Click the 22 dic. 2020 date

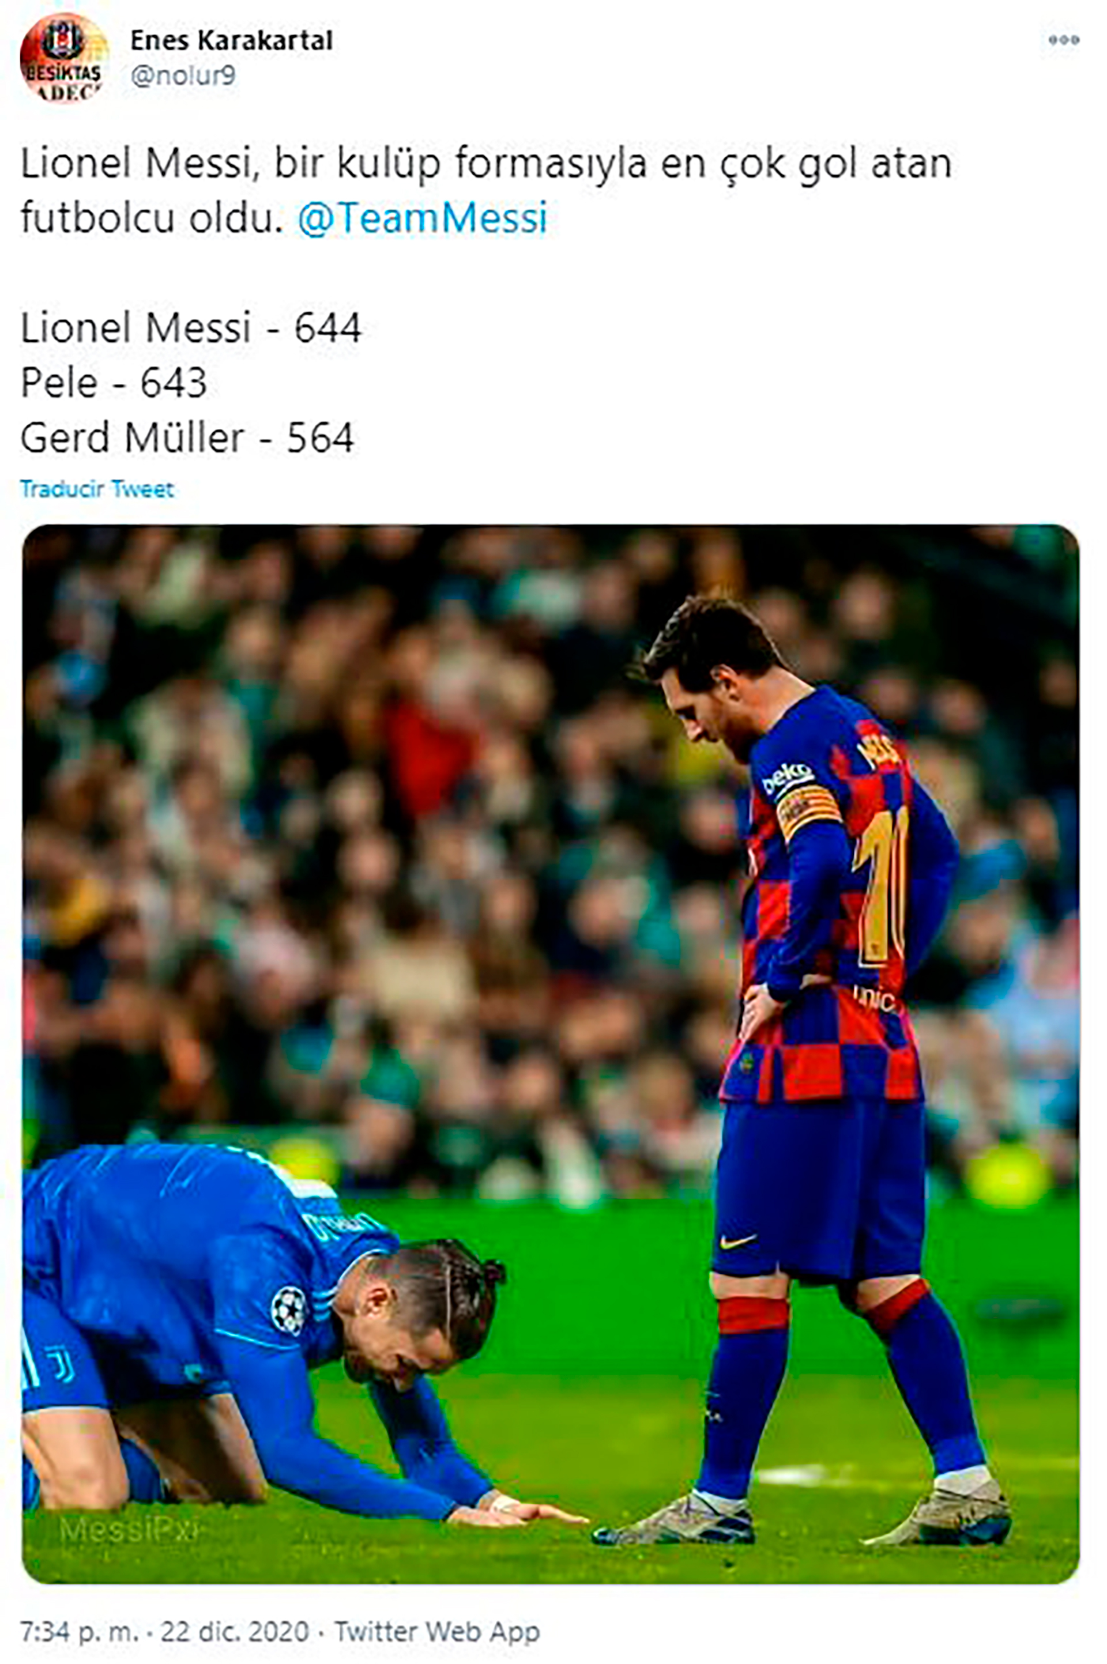click(235, 1632)
